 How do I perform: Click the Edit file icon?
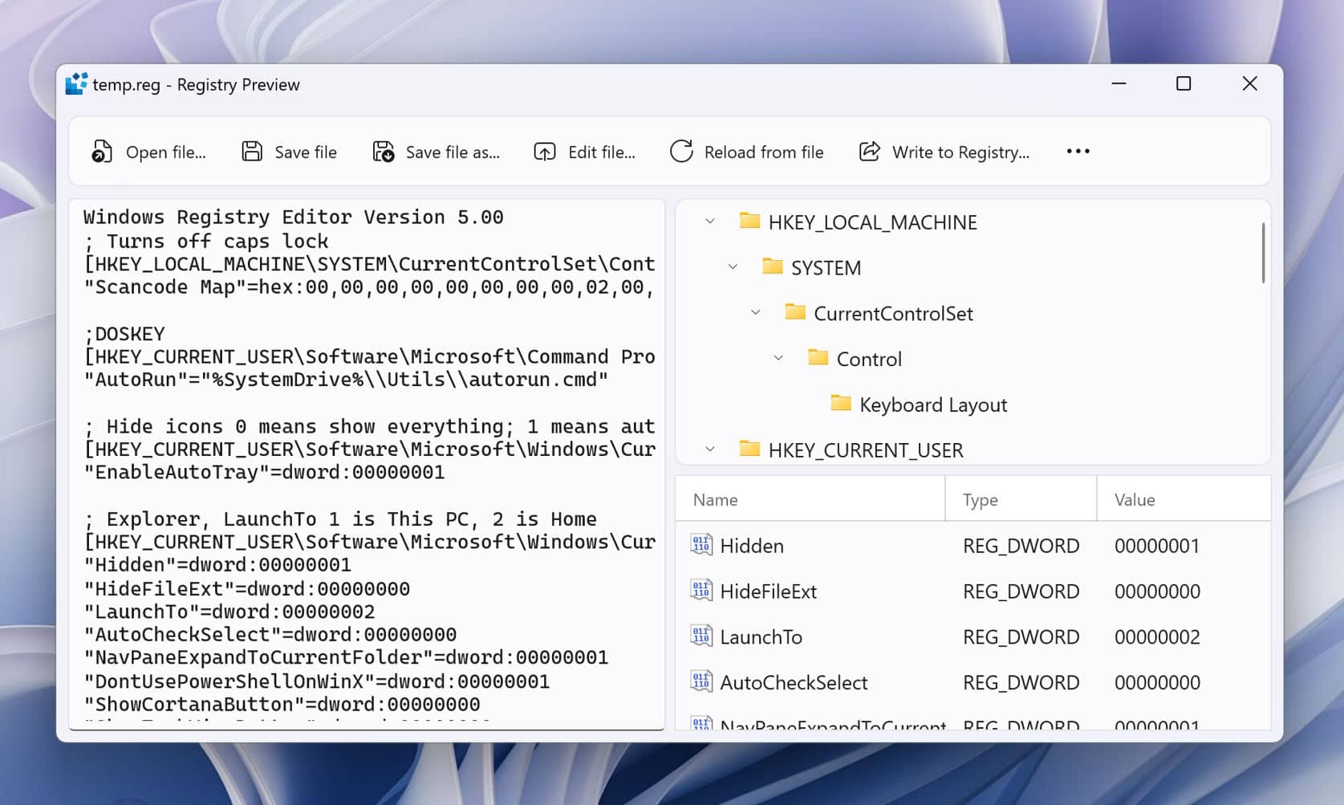click(x=543, y=151)
